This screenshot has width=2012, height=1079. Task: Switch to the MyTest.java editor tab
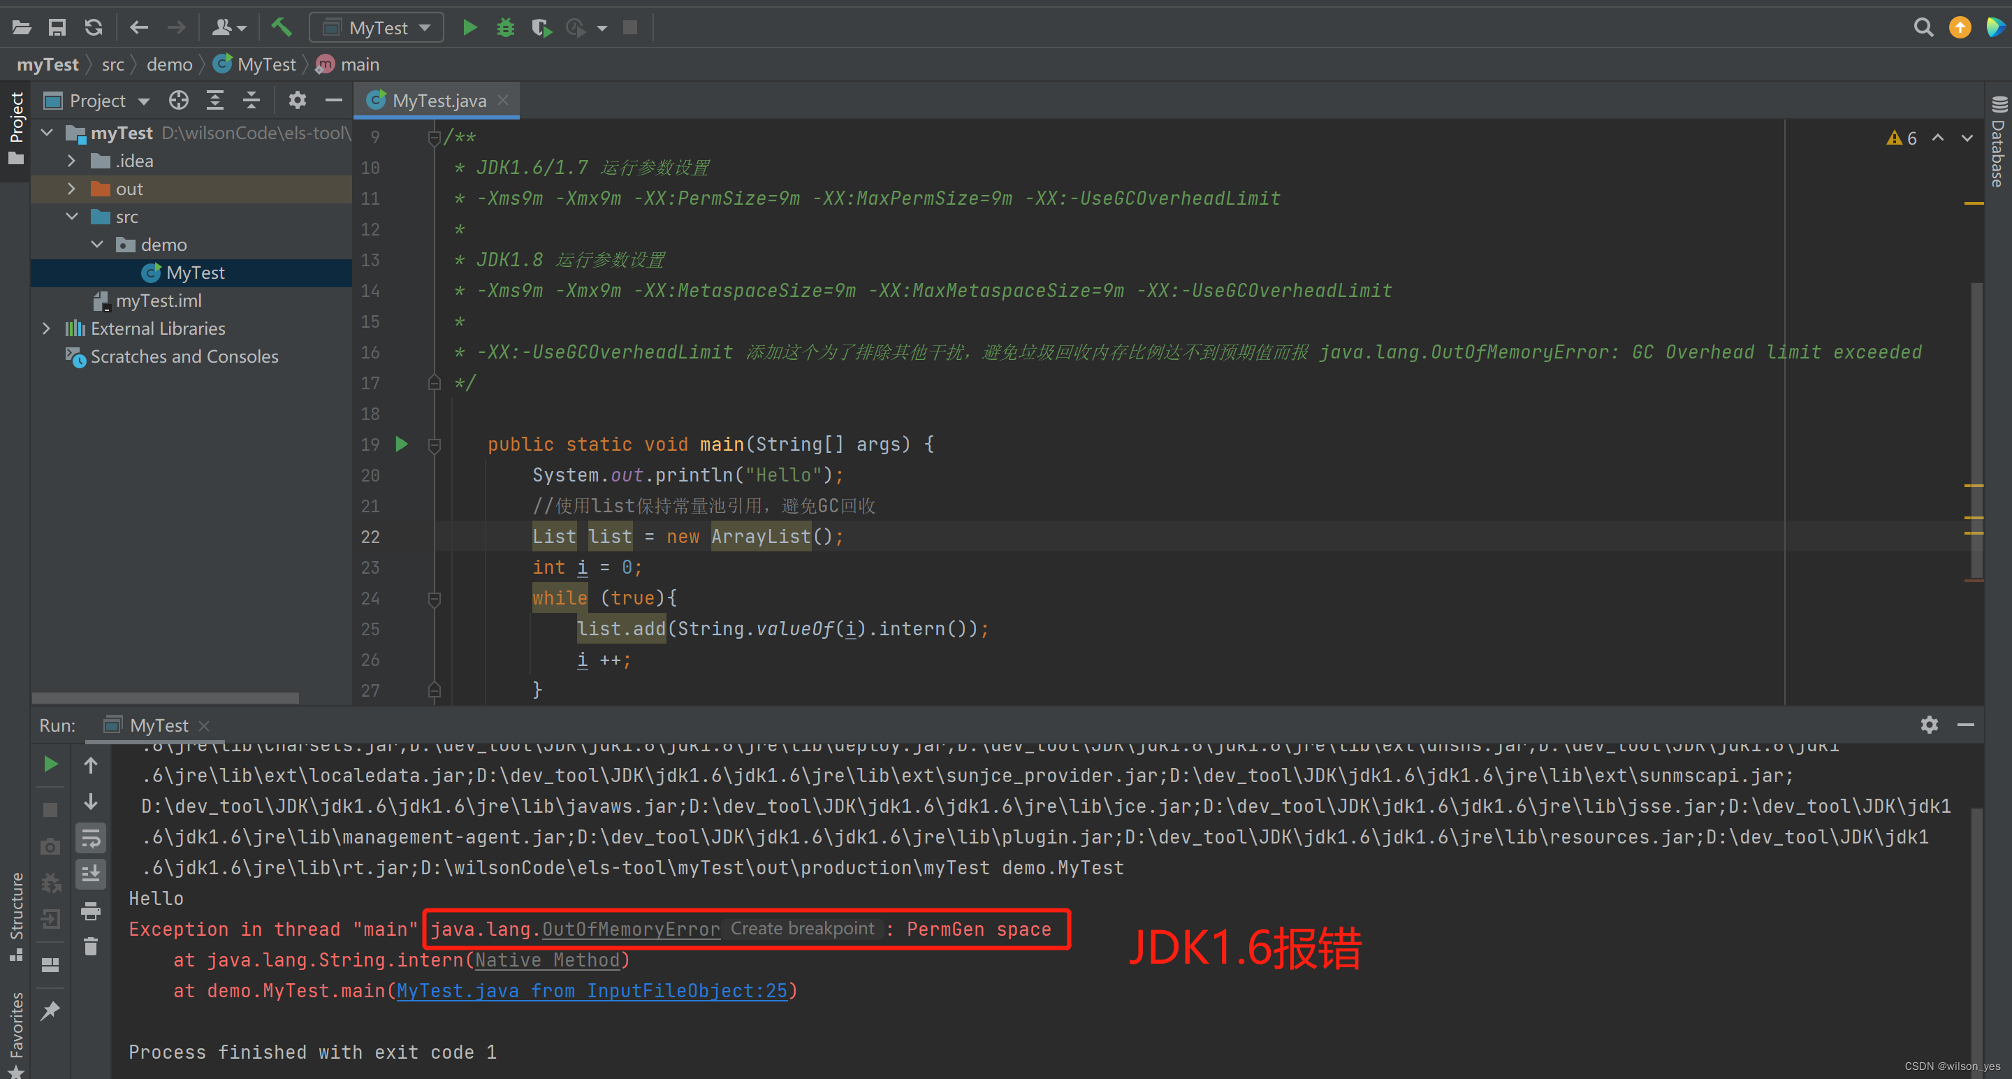coord(437,100)
